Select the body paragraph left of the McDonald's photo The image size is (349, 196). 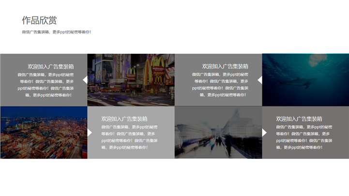(46, 85)
